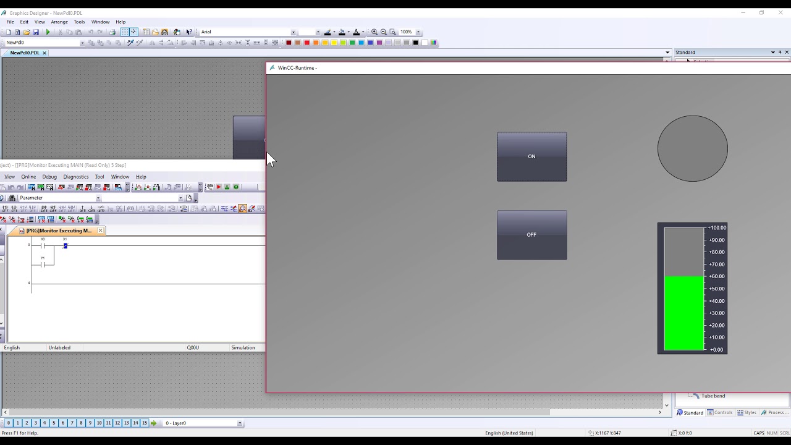Image resolution: width=791 pixels, height=445 pixels.
Task: Click the green layer arrow icon
Action: coord(154,423)
